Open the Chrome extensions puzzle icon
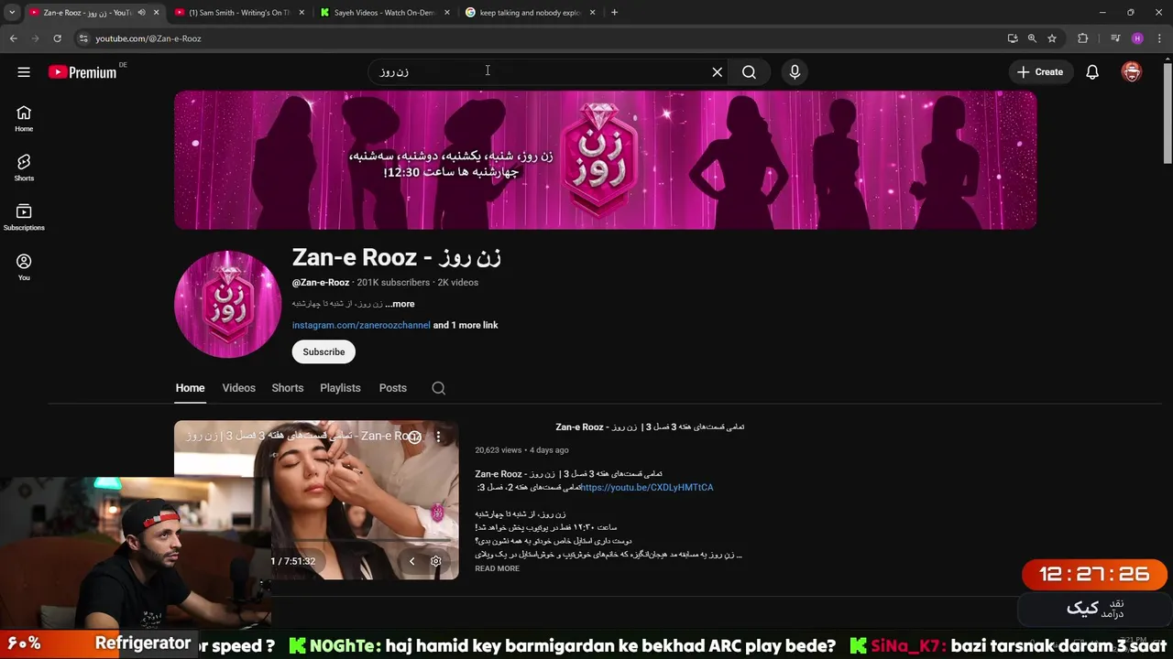Screen dimensions: 1173x659 point(1082,38)
